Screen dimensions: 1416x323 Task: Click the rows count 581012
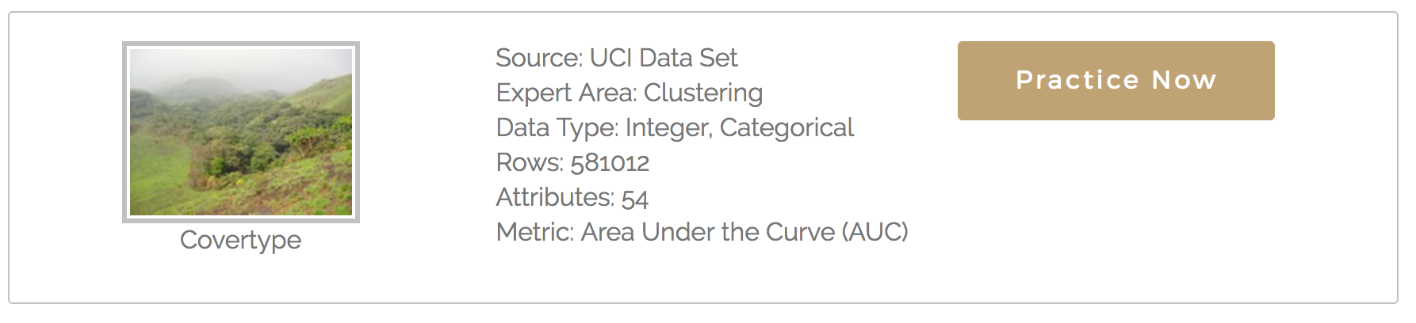[x=610, y=162]
